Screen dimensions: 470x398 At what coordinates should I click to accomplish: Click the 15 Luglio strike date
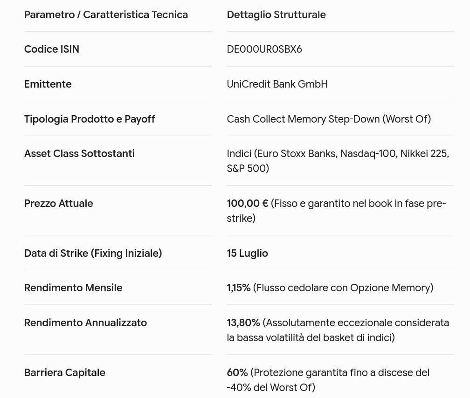tap(248, 253)
